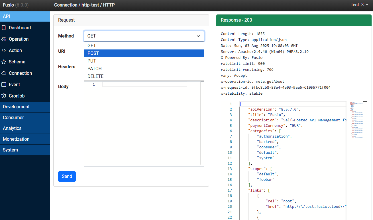Click the ratelimit-remaining: 766 line
The width and height of the screenshot is (373, 220).
click(x=247, y=69)
